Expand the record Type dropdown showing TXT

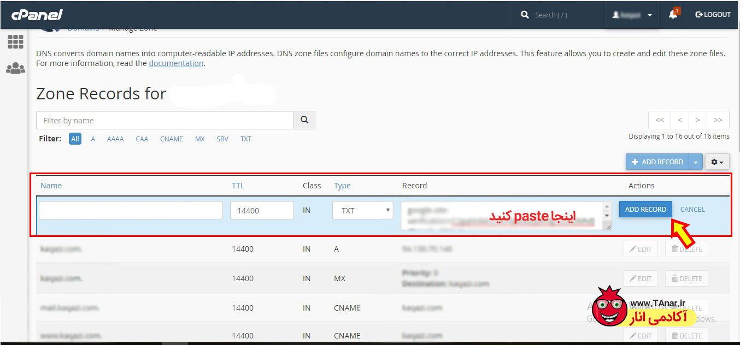tap(362, 210)
